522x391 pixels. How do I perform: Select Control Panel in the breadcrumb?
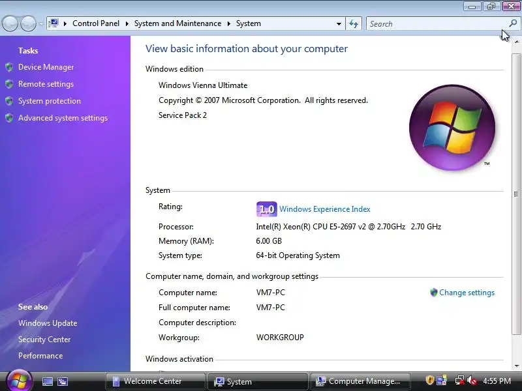[96, 23]
